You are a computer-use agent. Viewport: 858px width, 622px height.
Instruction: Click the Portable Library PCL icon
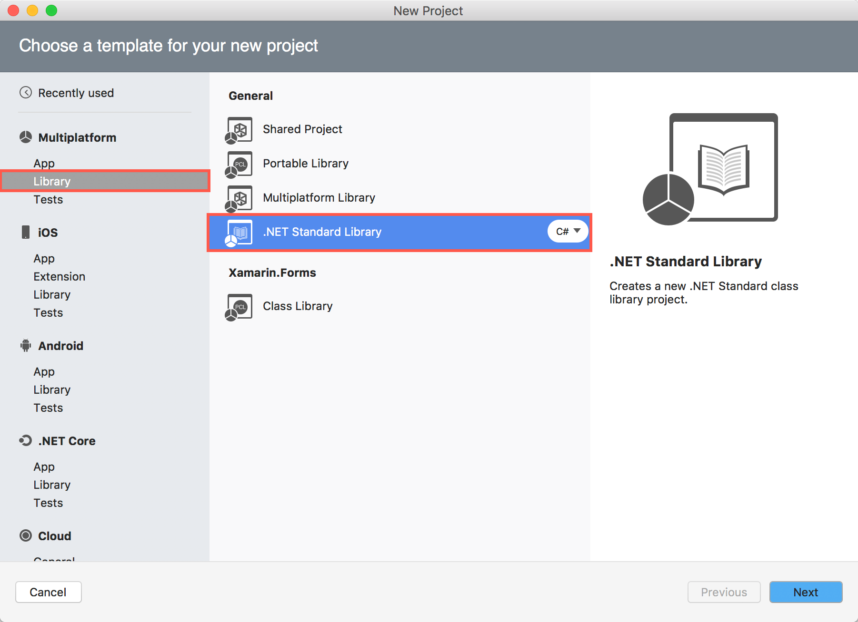pyautogui.click(x=239, y=165)
